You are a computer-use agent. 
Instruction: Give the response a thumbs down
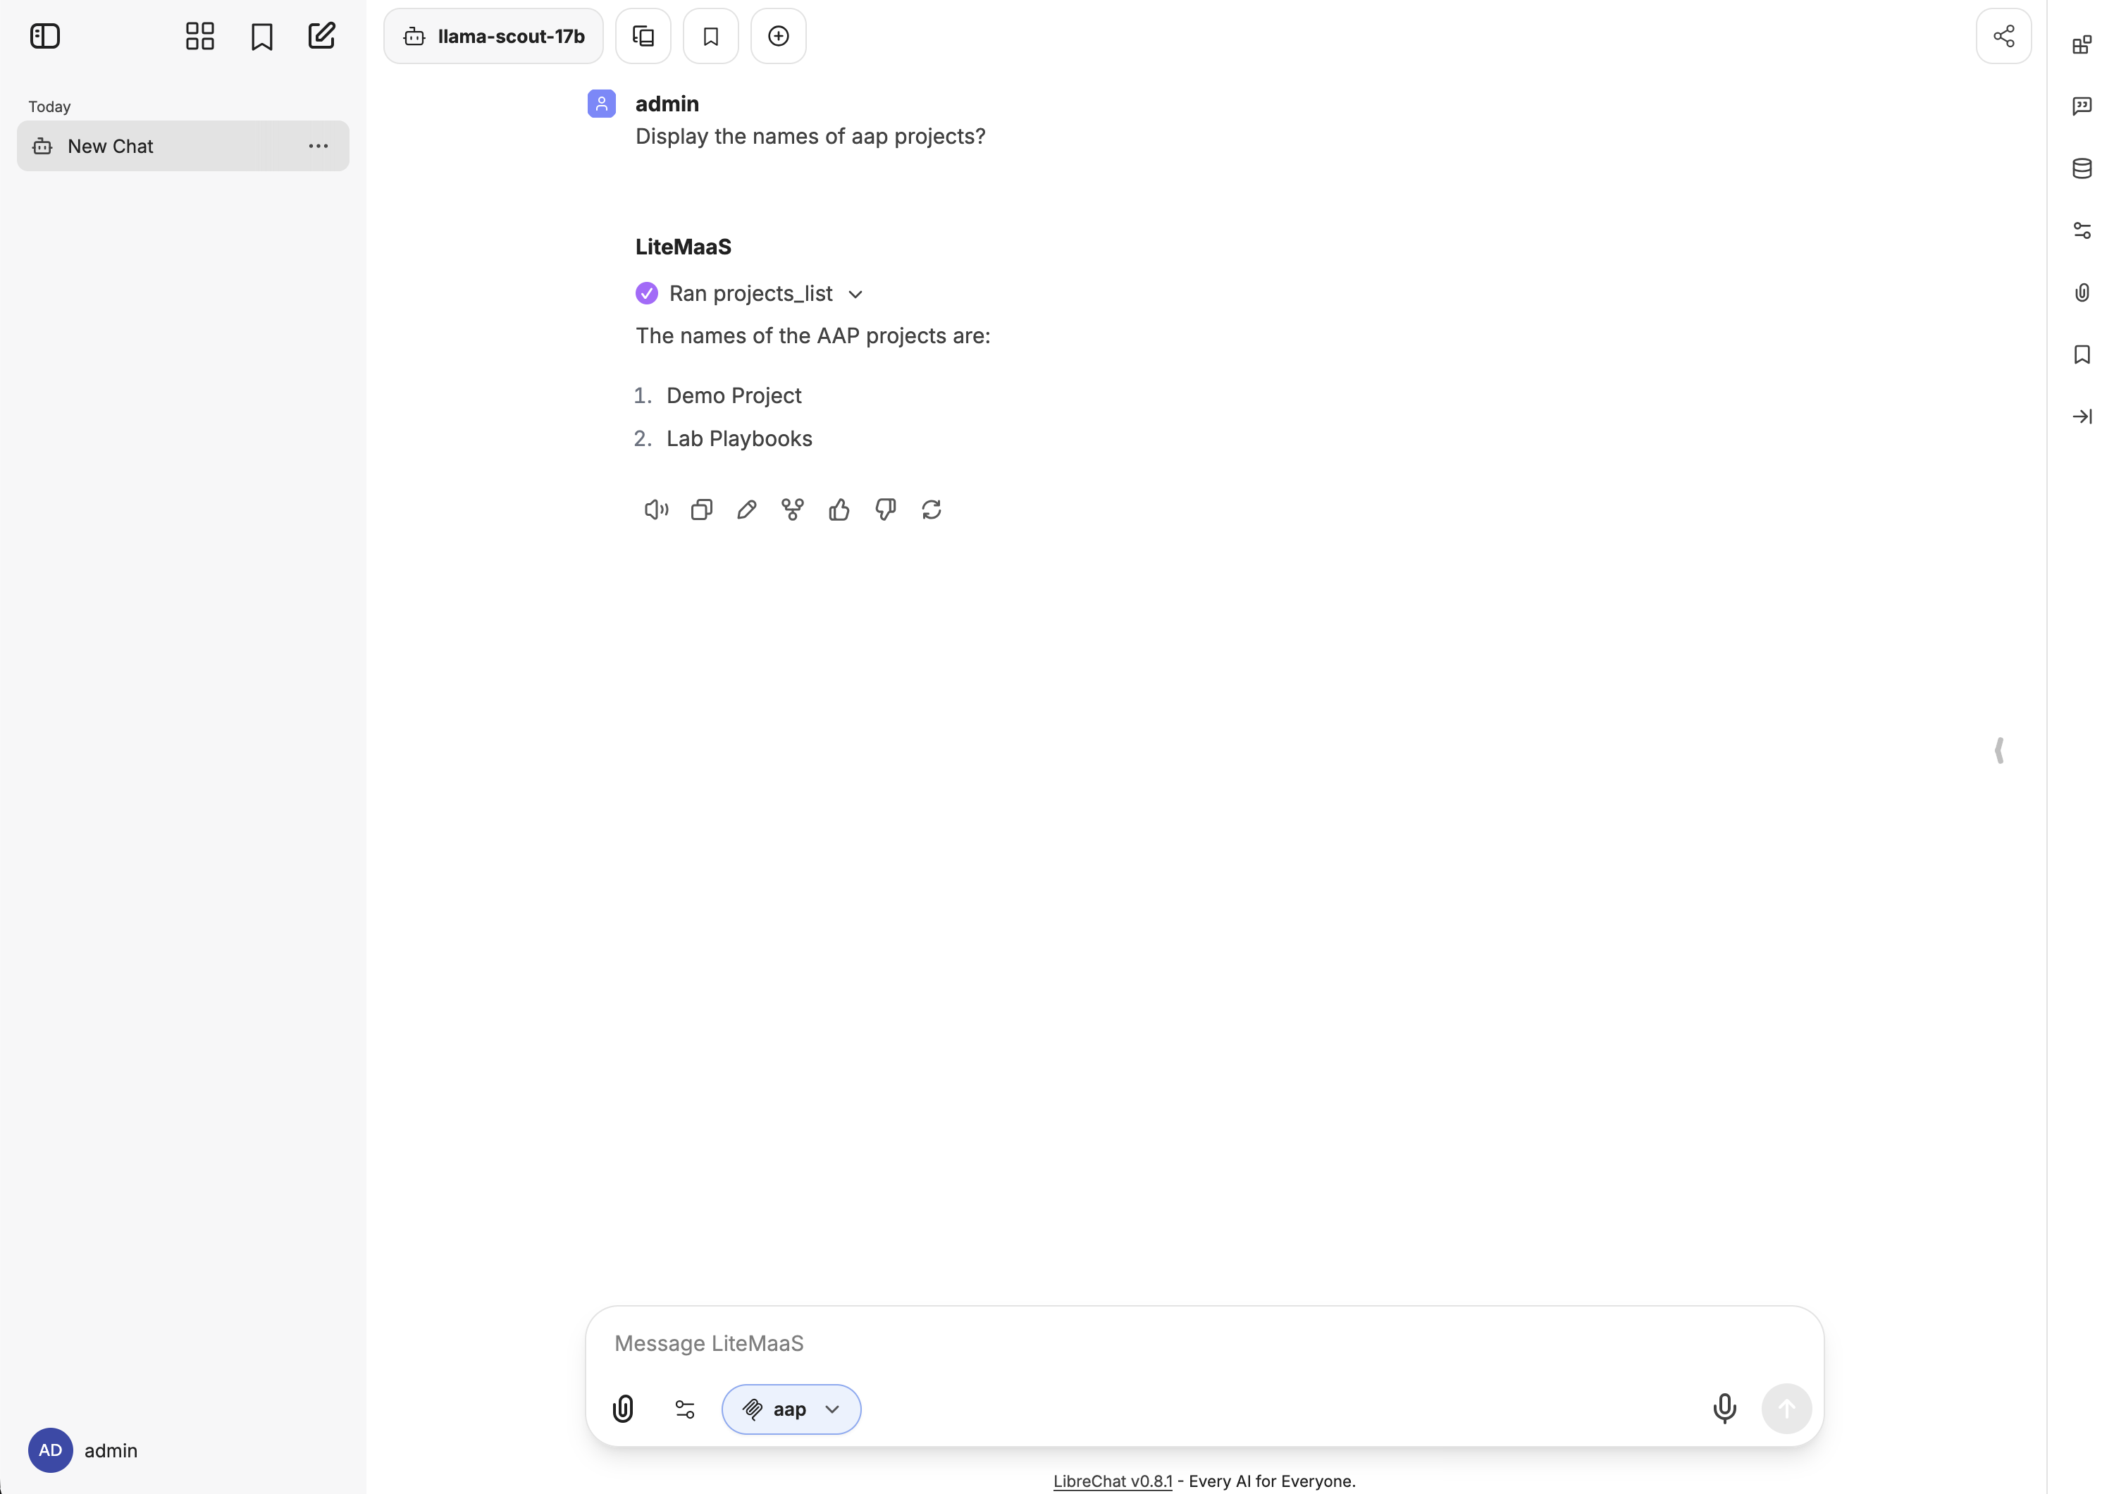click(x=885, y=509)
